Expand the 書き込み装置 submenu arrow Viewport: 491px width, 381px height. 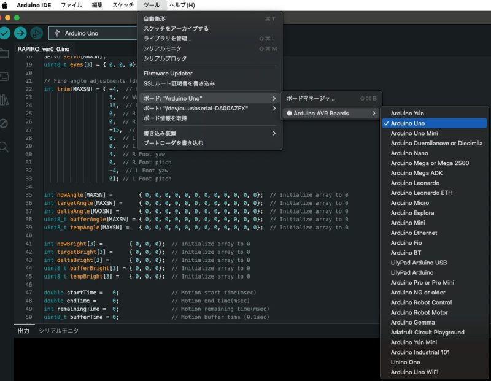pyautogui.click(x=274, y=133)
